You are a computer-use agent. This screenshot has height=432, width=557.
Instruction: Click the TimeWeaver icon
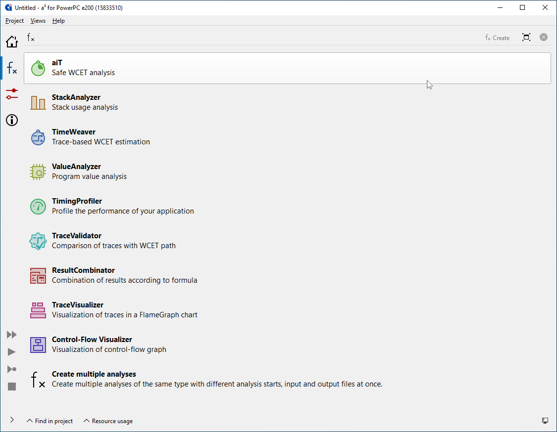coord(38,137)
